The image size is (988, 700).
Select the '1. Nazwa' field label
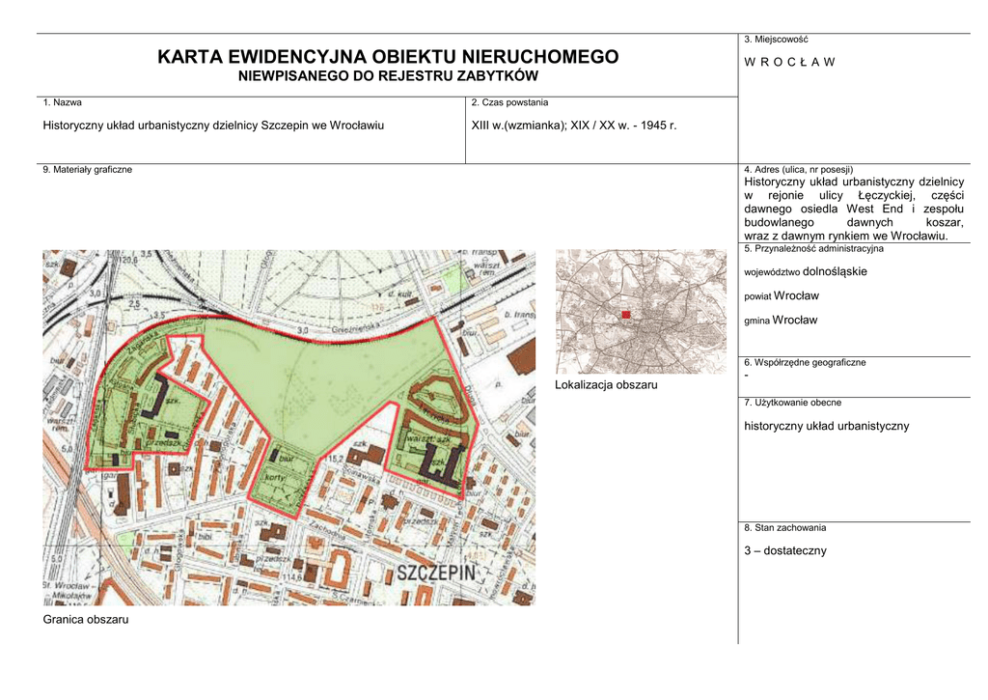[x=62, y=102]
